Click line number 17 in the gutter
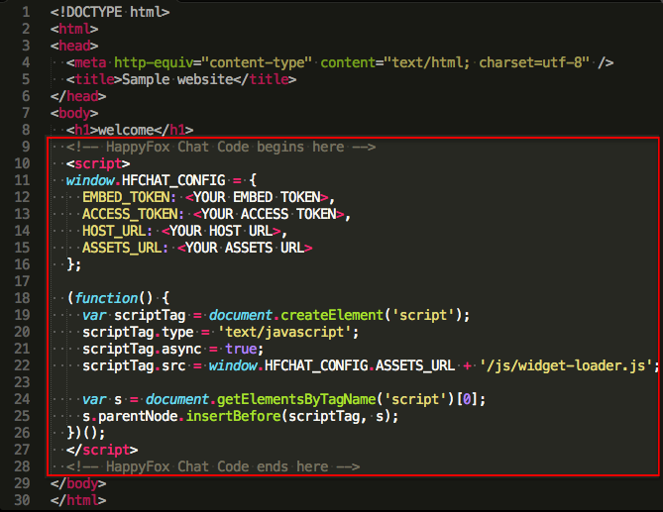 coord(22,281)
